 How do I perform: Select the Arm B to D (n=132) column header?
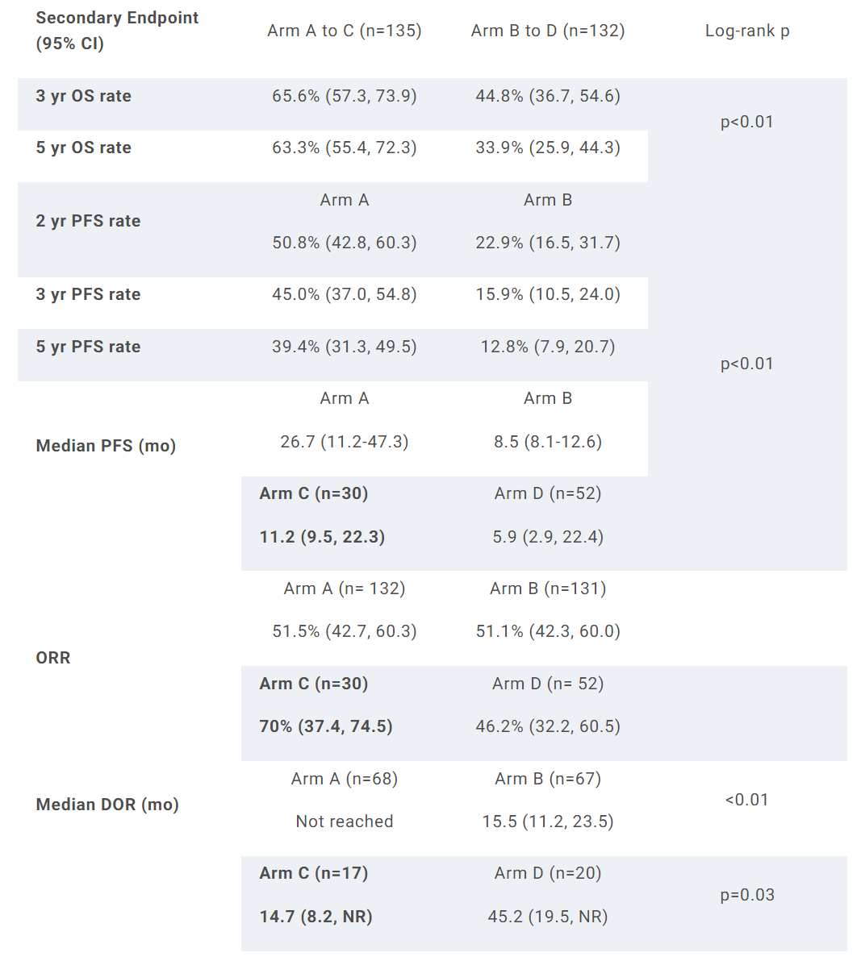click(x=548, y=31)
